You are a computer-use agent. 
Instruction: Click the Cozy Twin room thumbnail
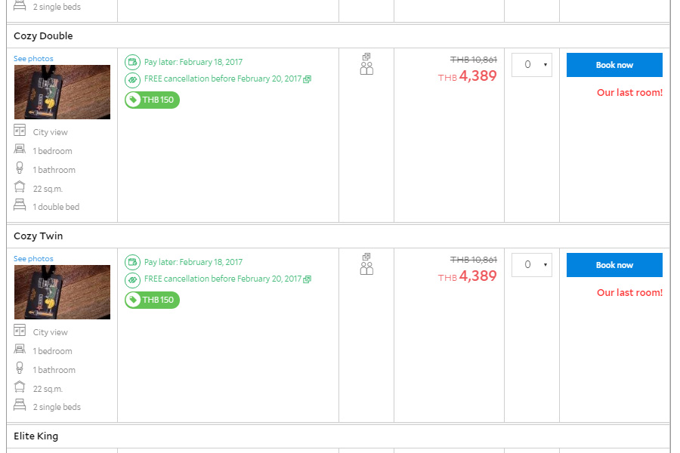[62, 292]
